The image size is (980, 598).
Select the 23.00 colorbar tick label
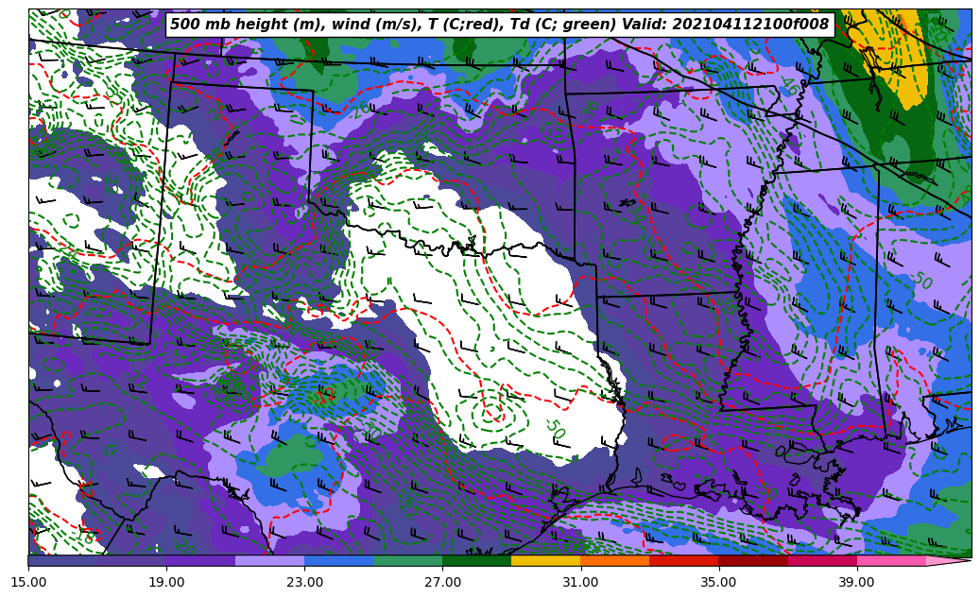click(x=305, y=582)
